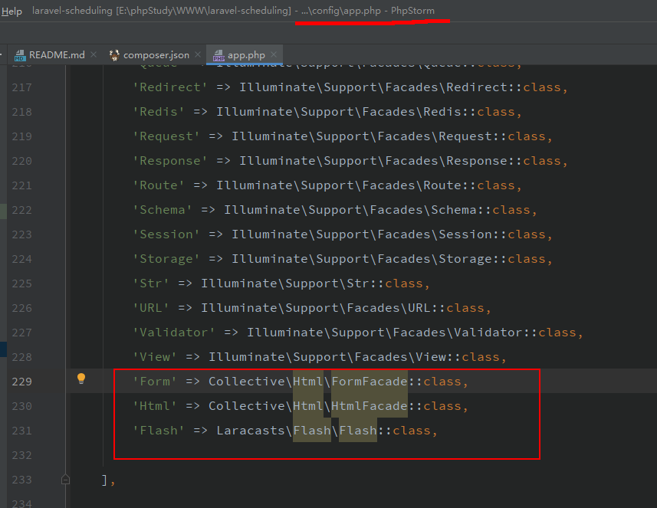
Task: Click the HtmlFacade class reference
Action: pos(369,406)
